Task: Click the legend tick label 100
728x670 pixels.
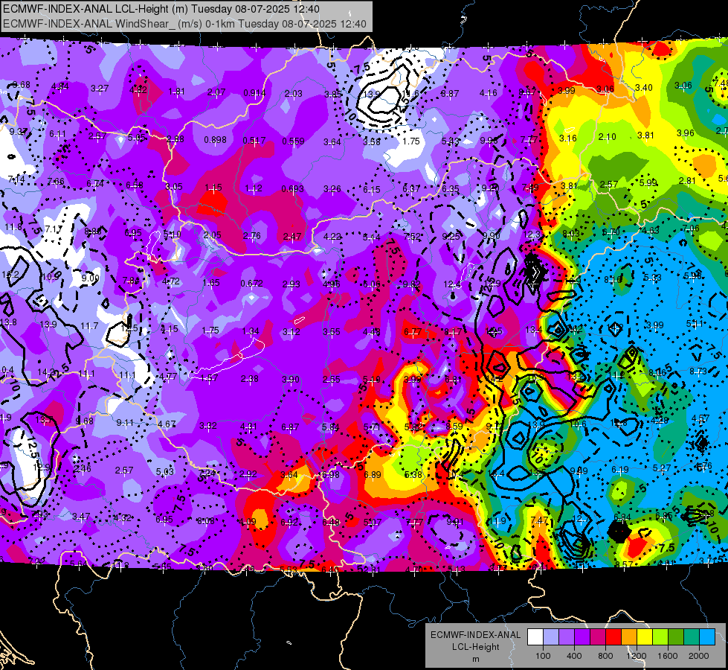Action: click(x=543, y=656)
